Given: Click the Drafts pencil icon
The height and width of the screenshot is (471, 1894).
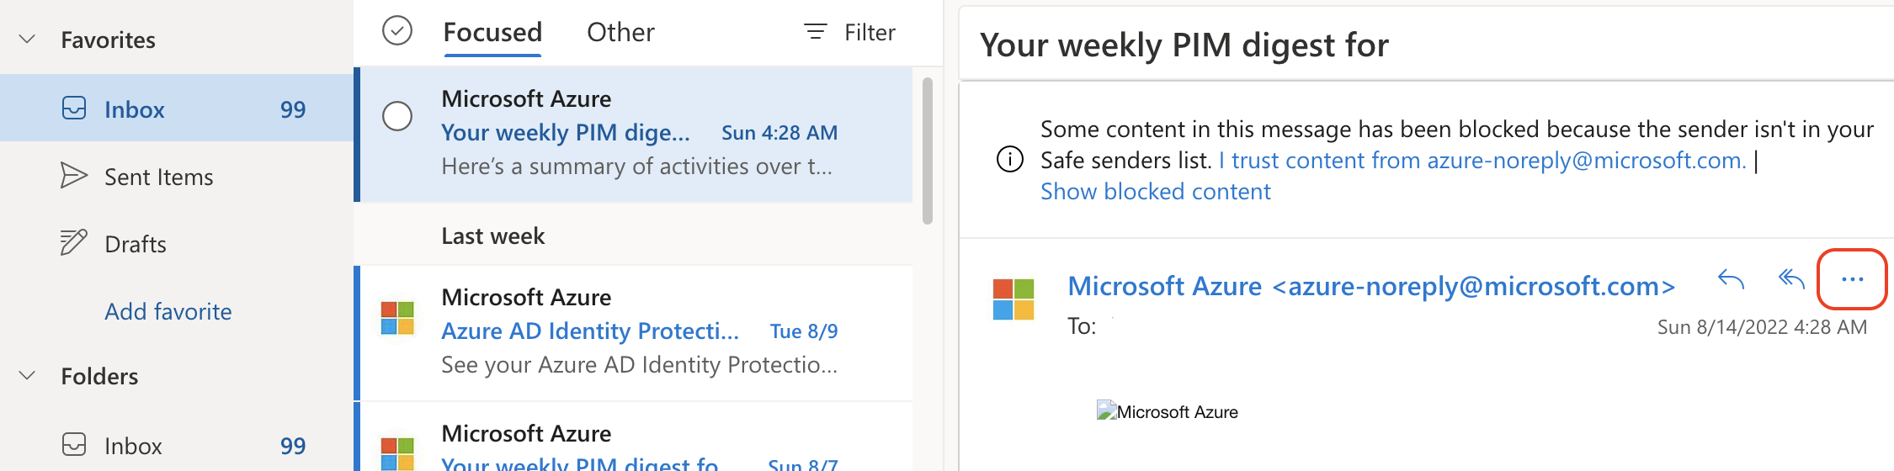Looking at the screenshot, I should pyautogui.click(x=74, y=243).
